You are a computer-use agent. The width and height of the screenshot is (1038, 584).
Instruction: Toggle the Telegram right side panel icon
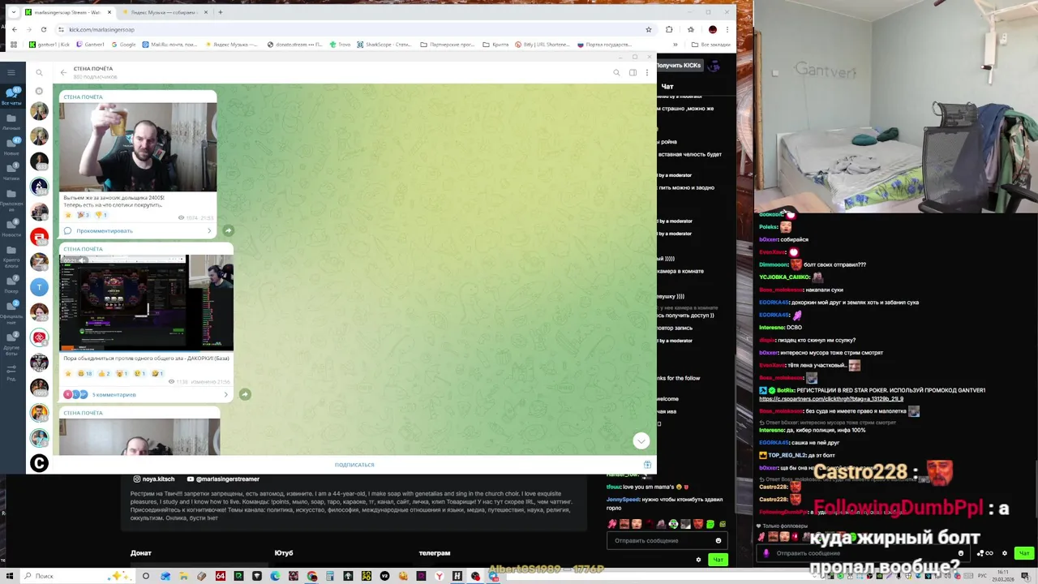pyautogui.click(x=633, y=72)
